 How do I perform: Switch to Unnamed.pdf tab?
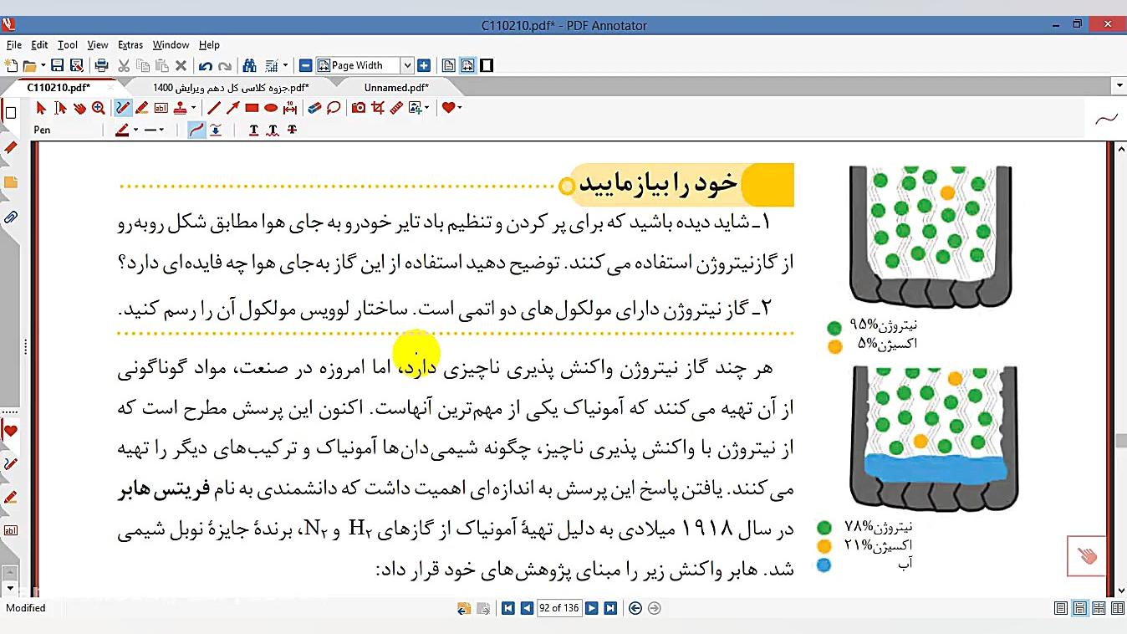(396, 87)
